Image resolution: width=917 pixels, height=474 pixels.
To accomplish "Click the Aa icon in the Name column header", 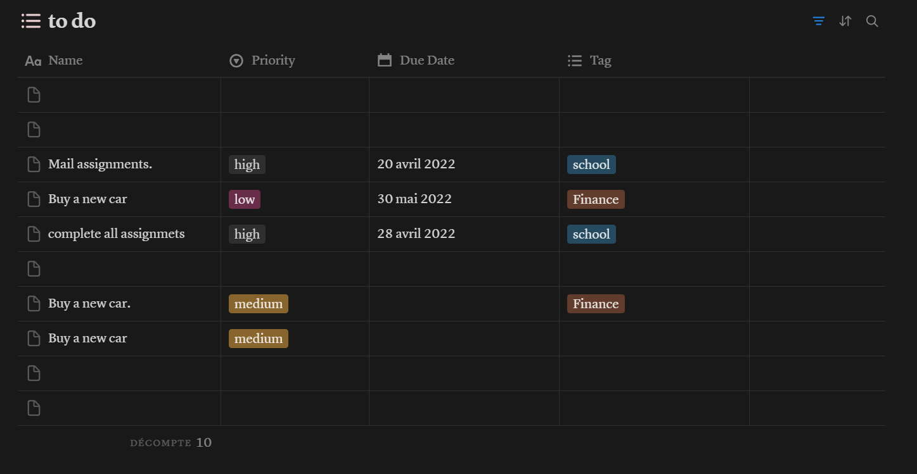I will click(x=32, y=60).
